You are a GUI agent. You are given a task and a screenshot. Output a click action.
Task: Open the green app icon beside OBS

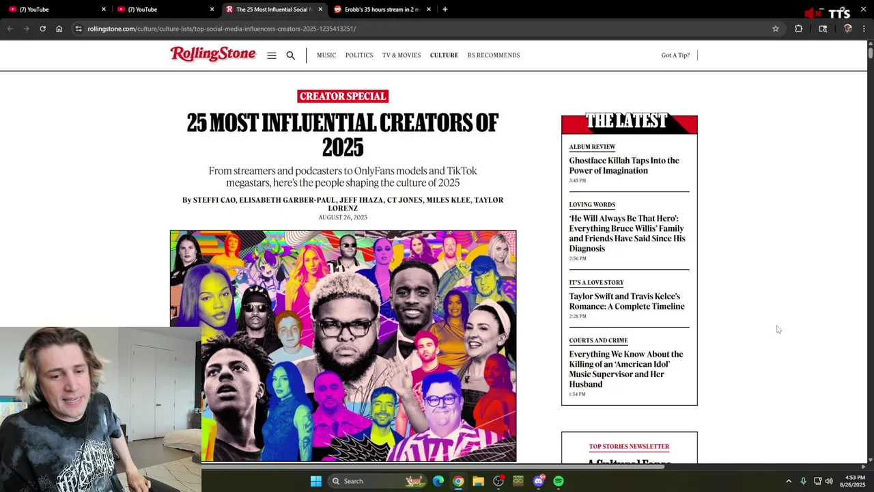tap(518, 481)
